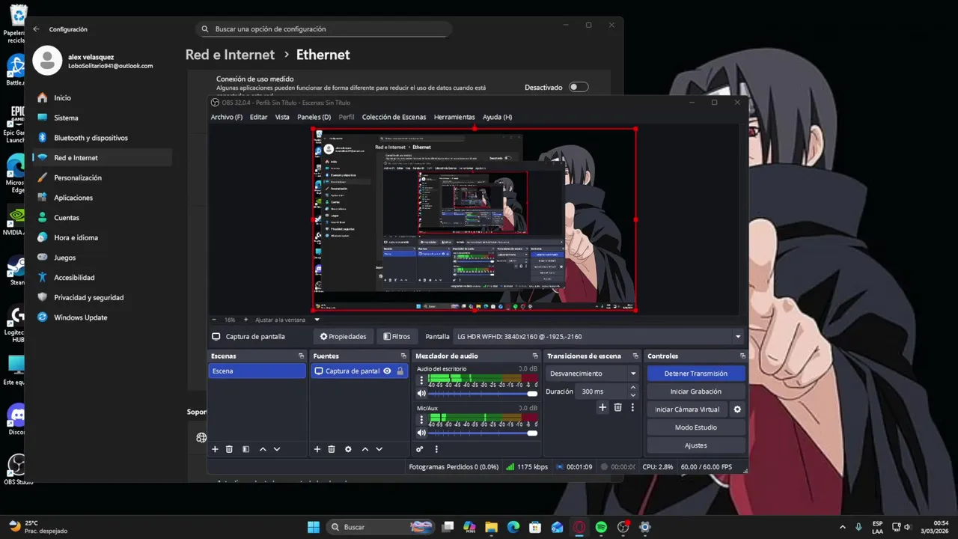This screenshot has width=958, height=539.
Task: Undock the Mezclador de audio panel
Action: tap(535, 356)
